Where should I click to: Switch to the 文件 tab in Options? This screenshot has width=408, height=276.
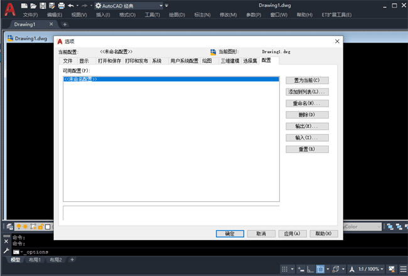[x=68, y=61]
